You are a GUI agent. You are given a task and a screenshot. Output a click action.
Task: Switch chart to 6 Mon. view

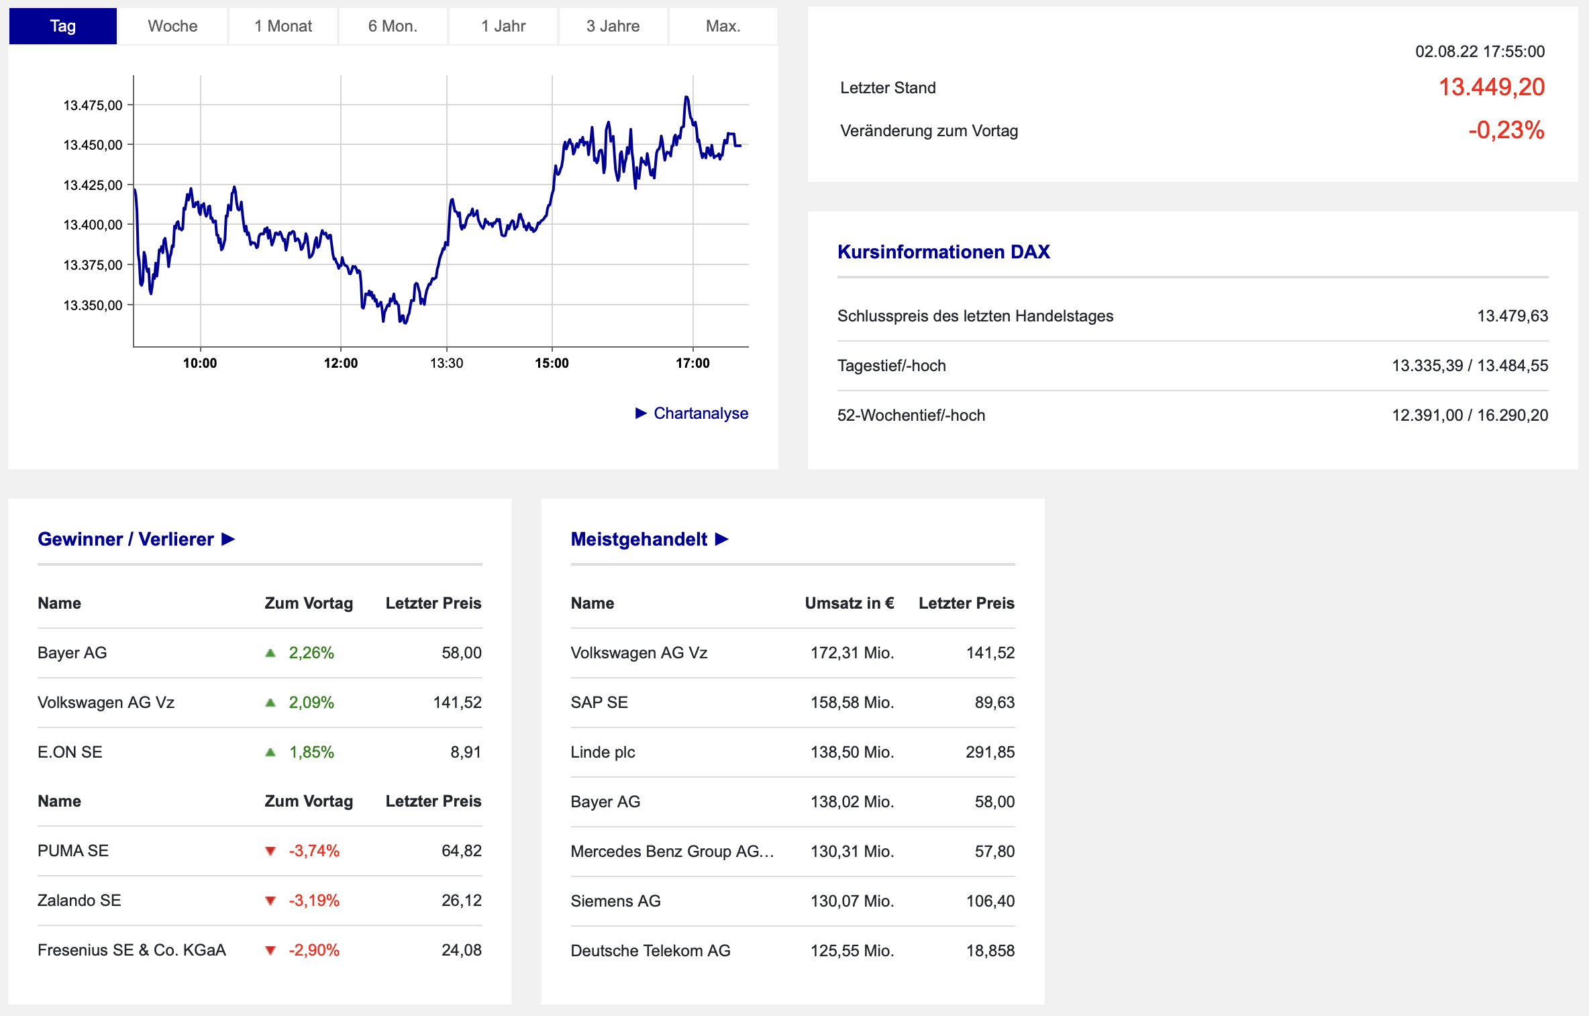pos(393,26)
